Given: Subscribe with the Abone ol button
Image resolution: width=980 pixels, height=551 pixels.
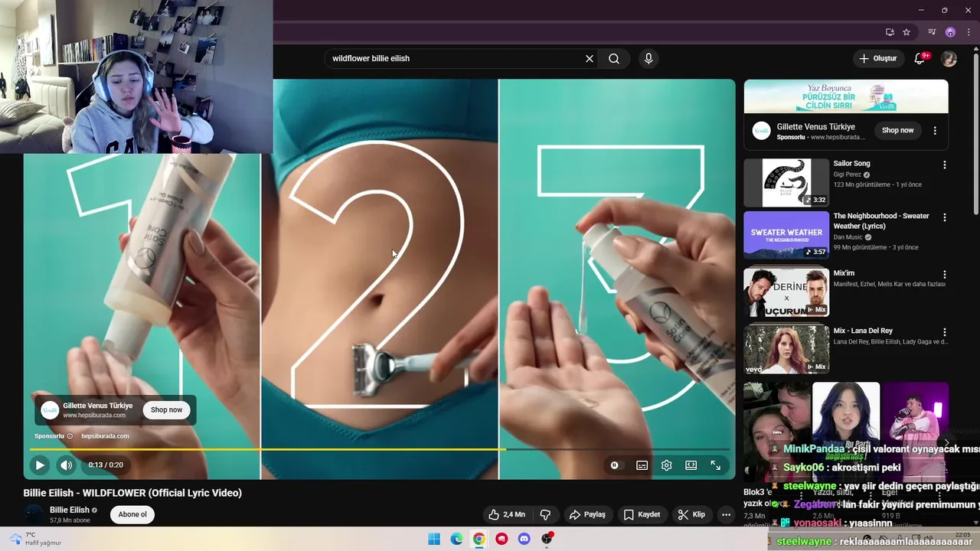Looking at the screenshot, I should pyautogui.click(x=132, y=514).
